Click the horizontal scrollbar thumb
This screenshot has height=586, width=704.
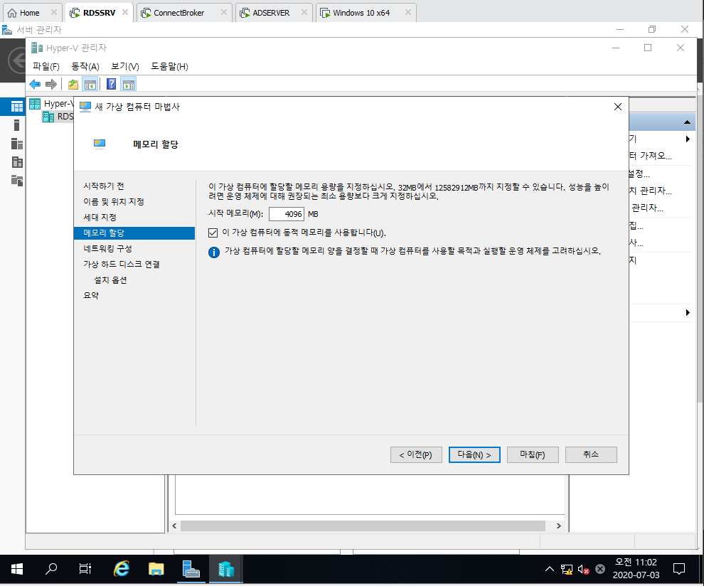[363, 526]
